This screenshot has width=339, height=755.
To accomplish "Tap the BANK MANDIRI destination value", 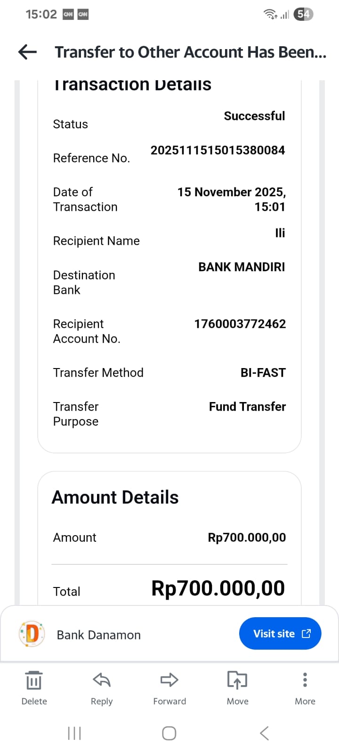I will [x=242, y=267].
